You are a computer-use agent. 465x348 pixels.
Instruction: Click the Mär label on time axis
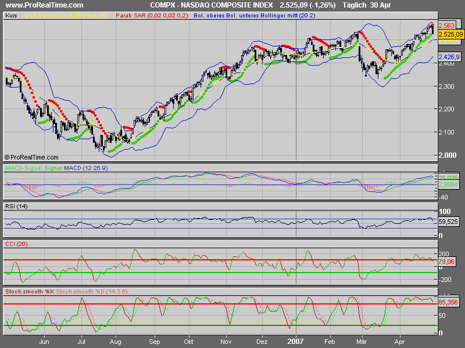(362, 342)
